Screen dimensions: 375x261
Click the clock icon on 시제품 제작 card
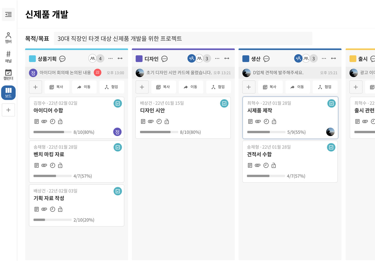[x=266, y=121]
